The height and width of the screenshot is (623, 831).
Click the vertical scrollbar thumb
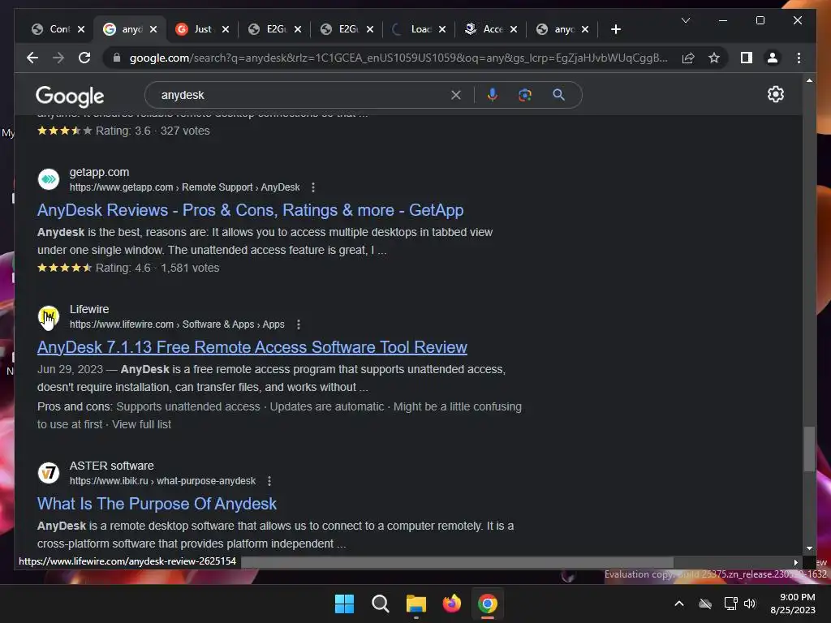click(x=809, y=448)
